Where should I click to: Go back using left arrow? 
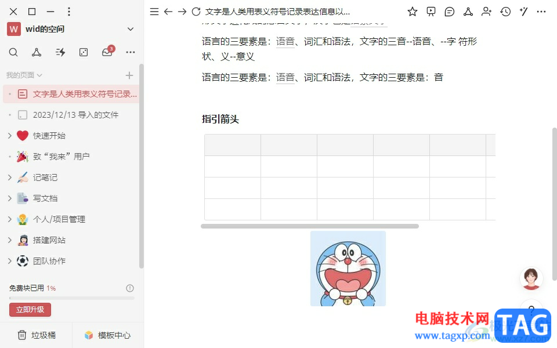[x=168, y=12]
